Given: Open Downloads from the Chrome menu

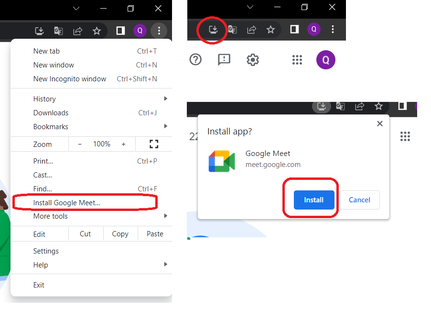Looking at the screenshot, I should click(51, 112).
